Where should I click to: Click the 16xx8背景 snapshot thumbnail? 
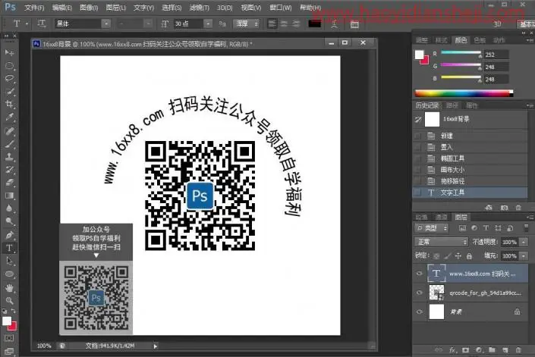[x=432, y=119]
